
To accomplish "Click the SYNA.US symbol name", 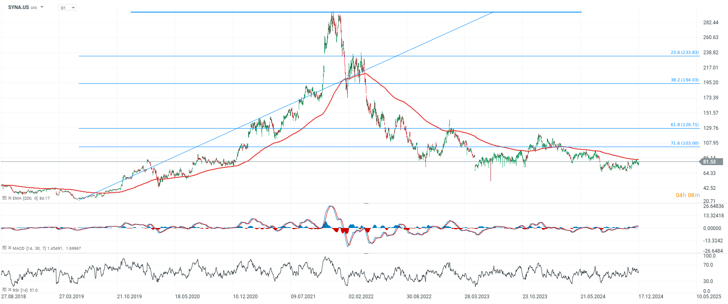I will click(x=19, y=7).
